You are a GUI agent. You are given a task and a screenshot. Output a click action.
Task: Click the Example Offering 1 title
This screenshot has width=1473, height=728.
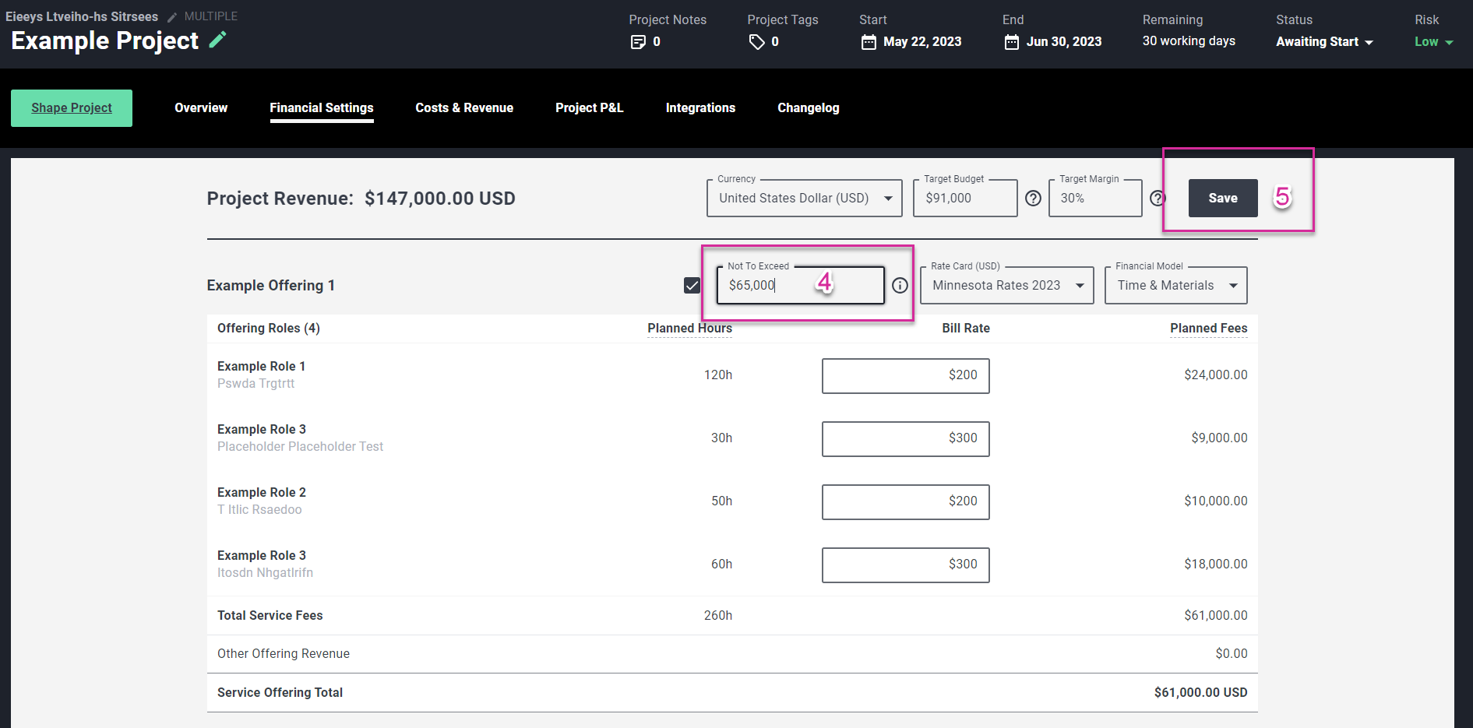coord(271,286)
